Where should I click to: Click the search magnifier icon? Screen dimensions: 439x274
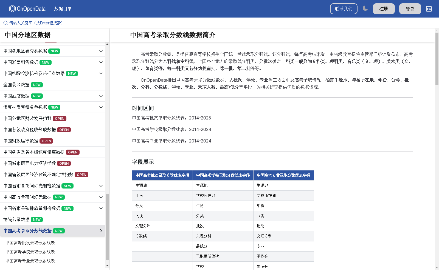[5, 23]
